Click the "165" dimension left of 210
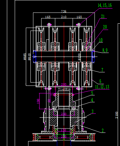 click(48, 17)
